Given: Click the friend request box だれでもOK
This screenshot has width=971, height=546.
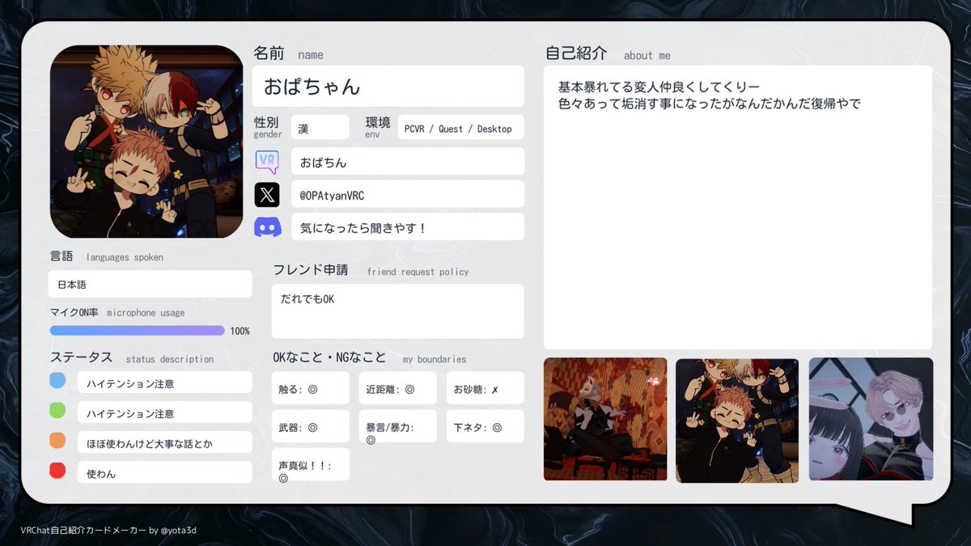Looking at the screenshot, I should [x=397, y=311].
